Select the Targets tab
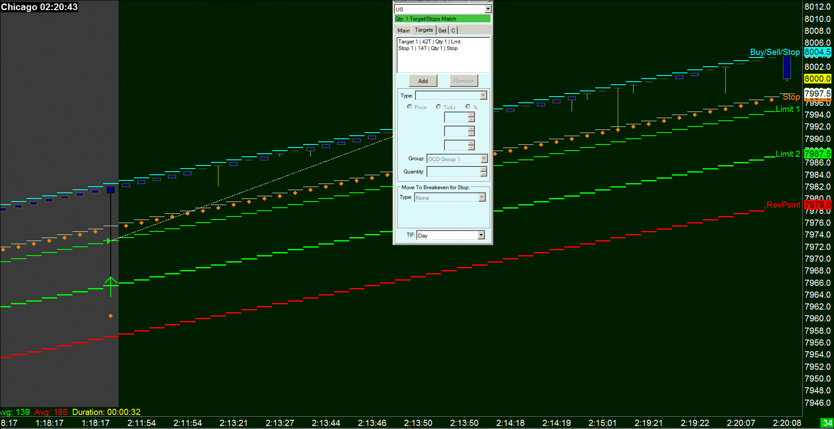The width and height of the screenshot is (834, 429). 424,30
